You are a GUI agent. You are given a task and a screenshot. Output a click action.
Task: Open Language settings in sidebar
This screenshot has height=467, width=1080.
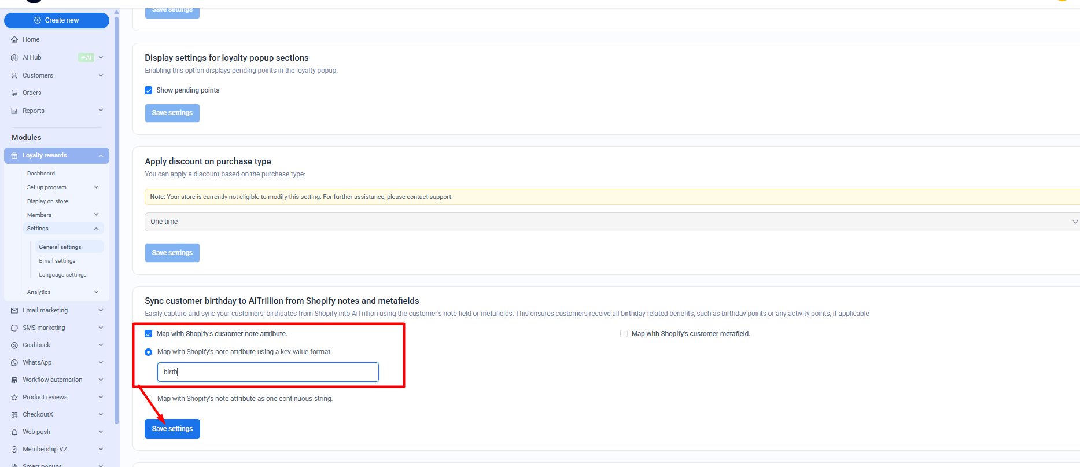62,275
